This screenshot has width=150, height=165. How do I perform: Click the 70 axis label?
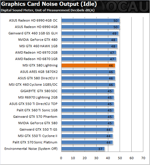coord(143,158)
